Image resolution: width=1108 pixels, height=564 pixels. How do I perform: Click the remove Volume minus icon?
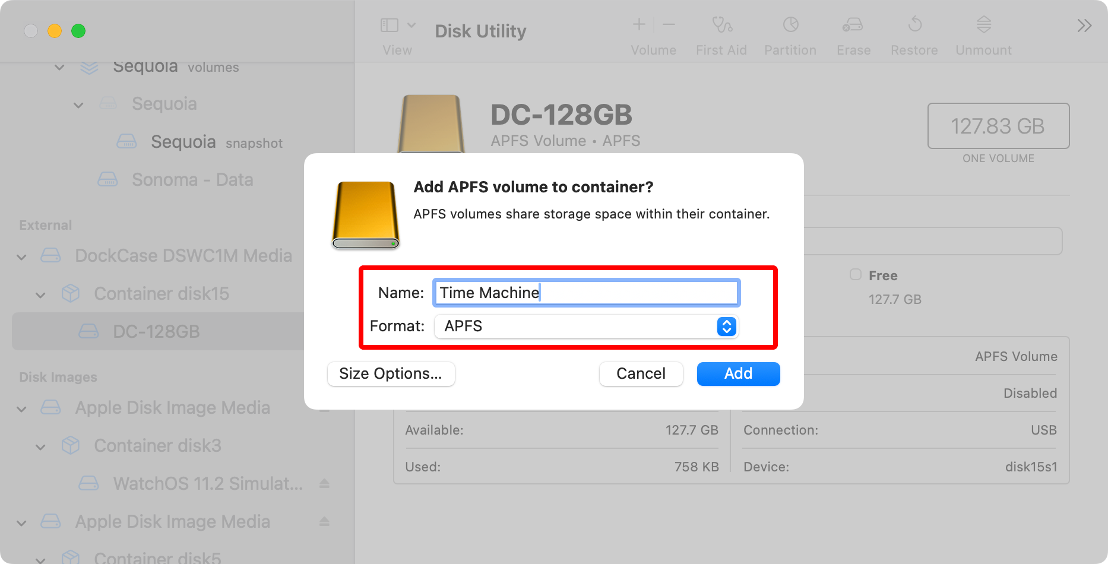669,24
